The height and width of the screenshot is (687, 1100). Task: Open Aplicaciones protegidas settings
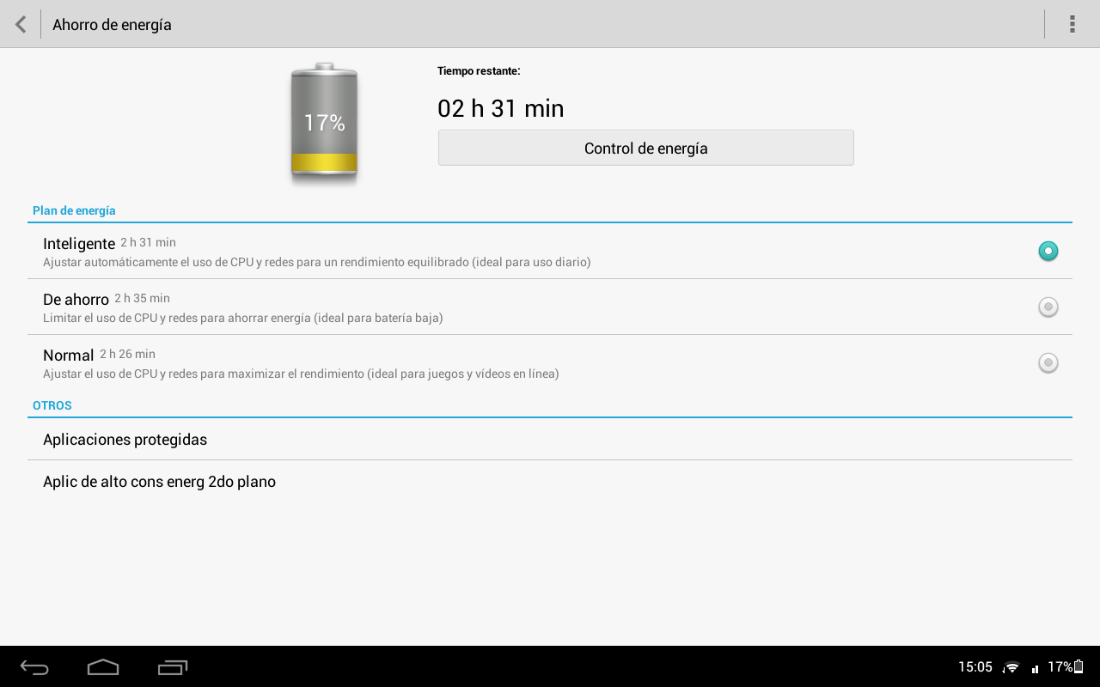(x=125, y=440)
